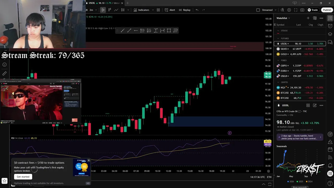334x188 pixels.
Task: Select the date range measure tool
Action: point(162,31)
